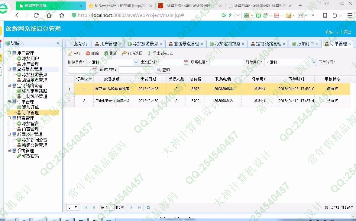Collapse the 用户管理 tree node
The height and width of the screenshot is (221, 356).
[9, 53]
